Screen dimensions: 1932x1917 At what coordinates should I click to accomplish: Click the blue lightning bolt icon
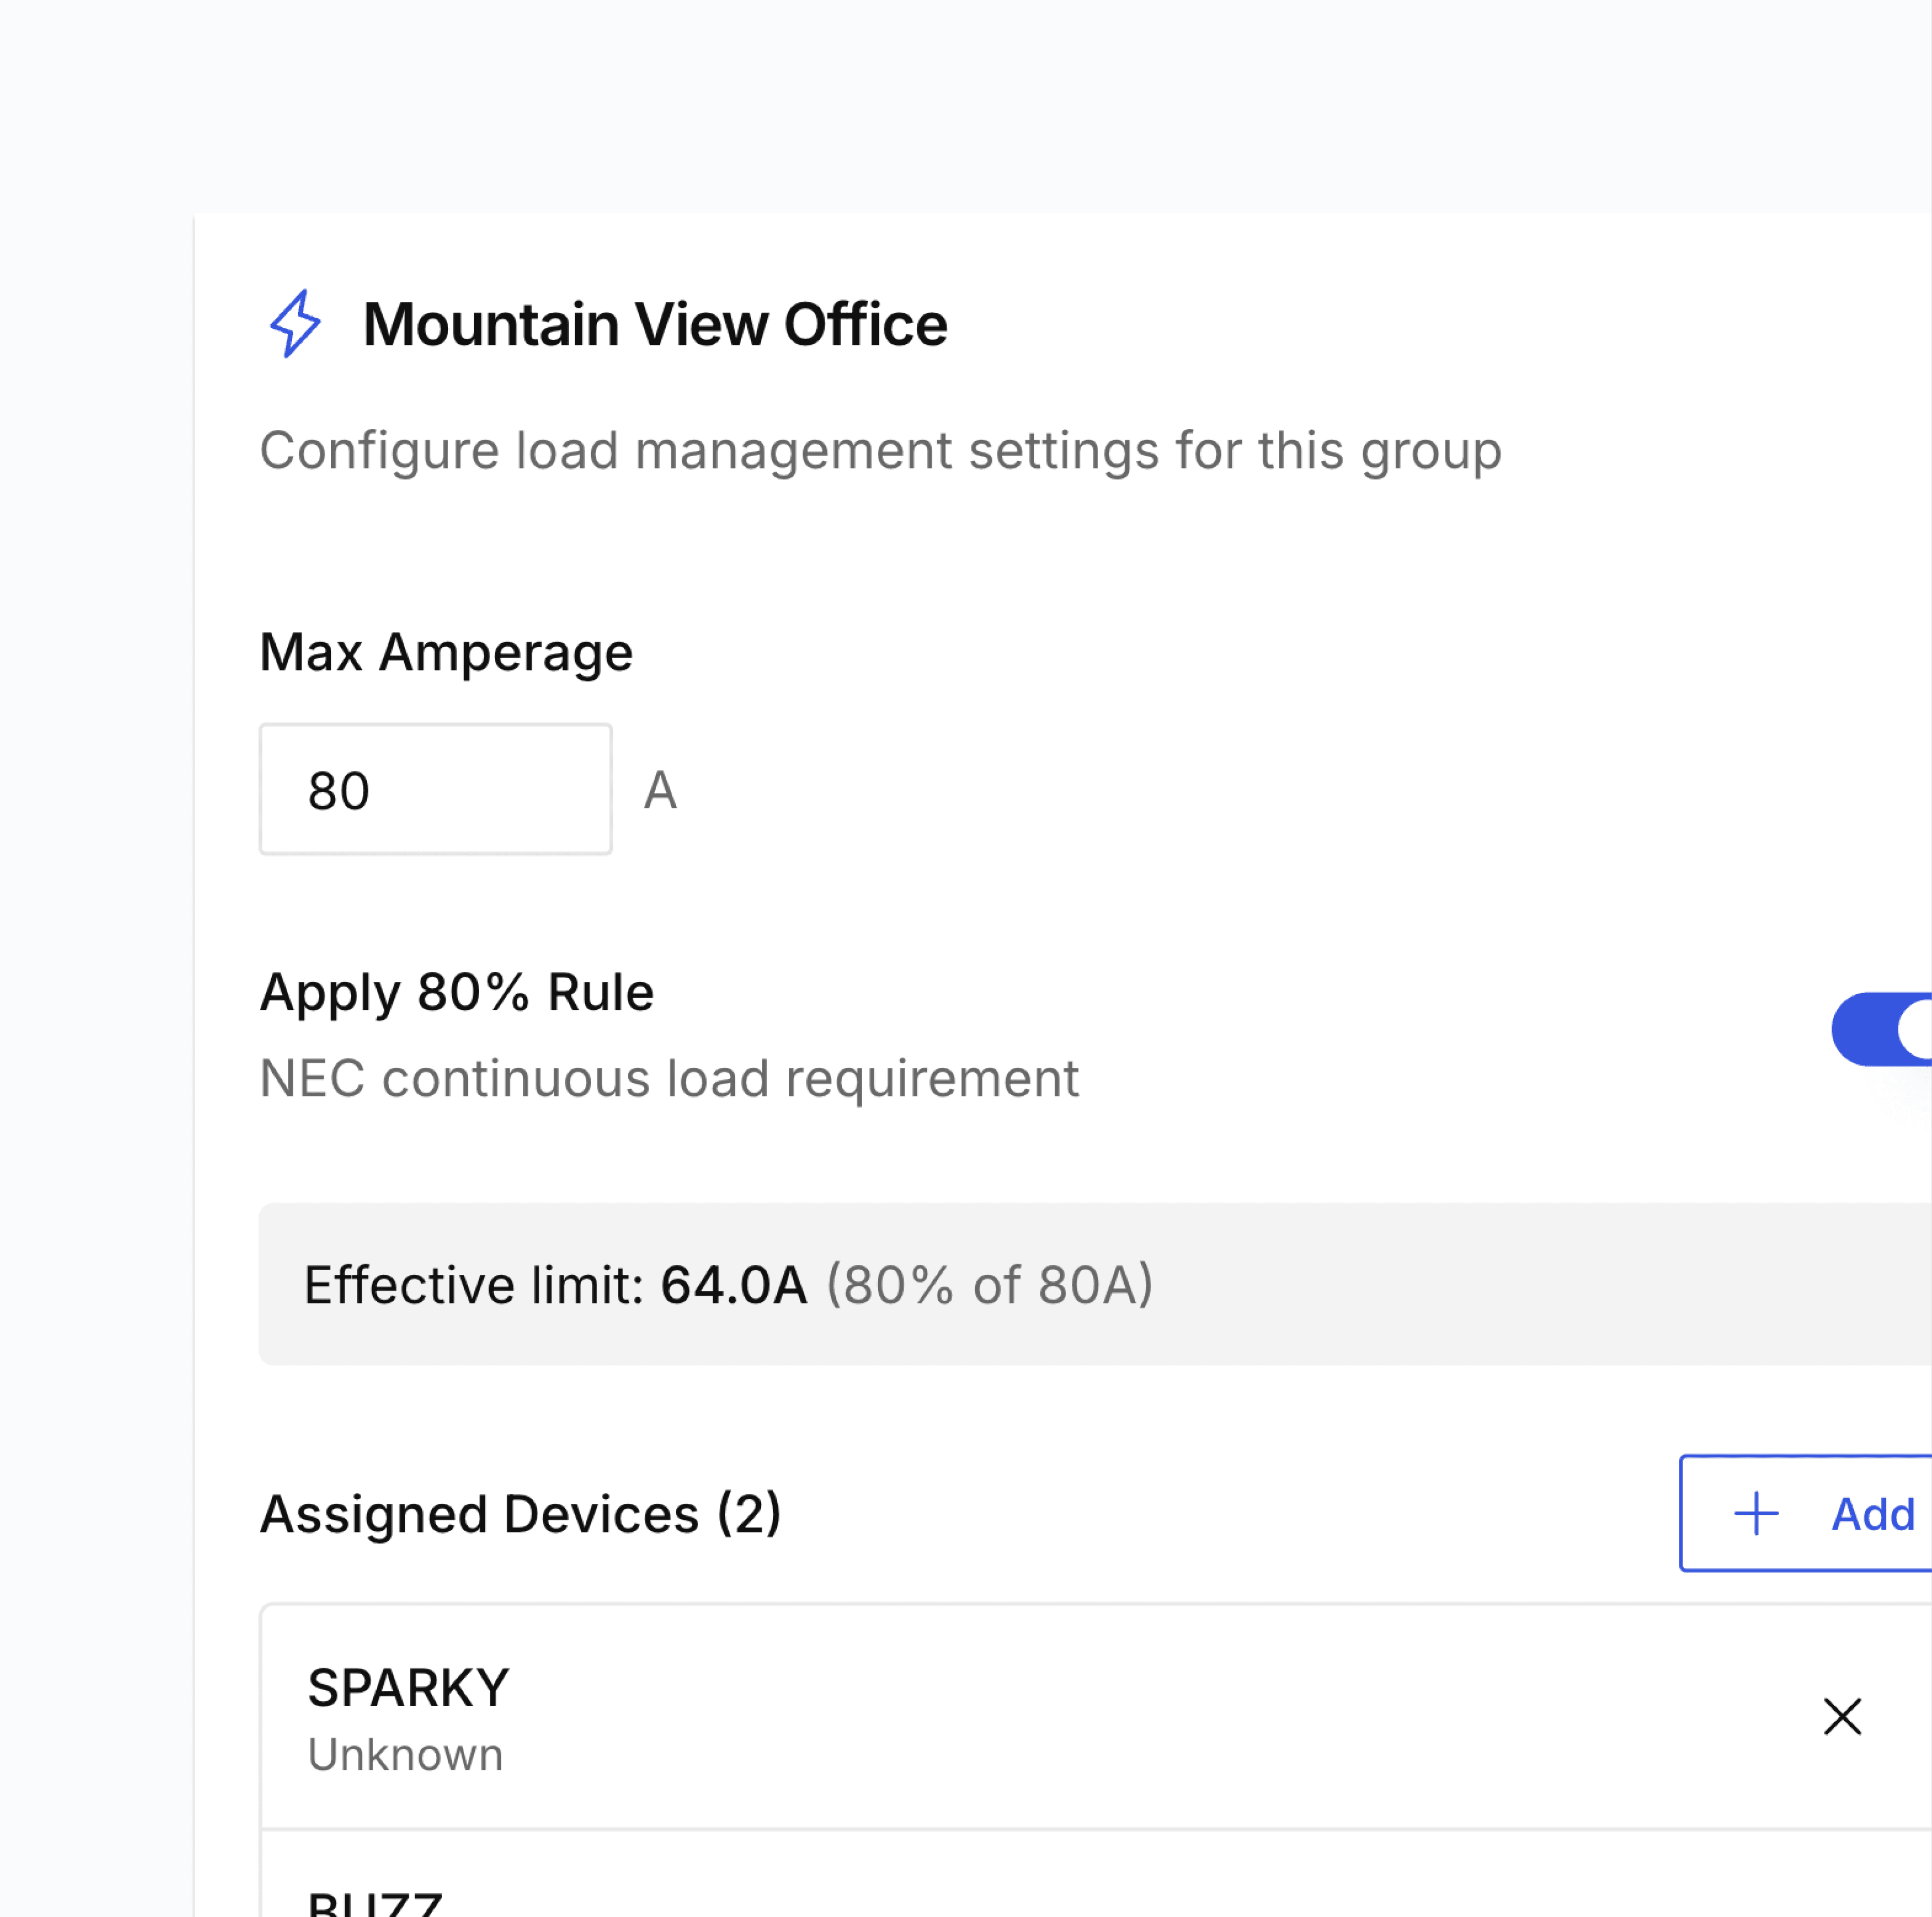pos(295,324)
